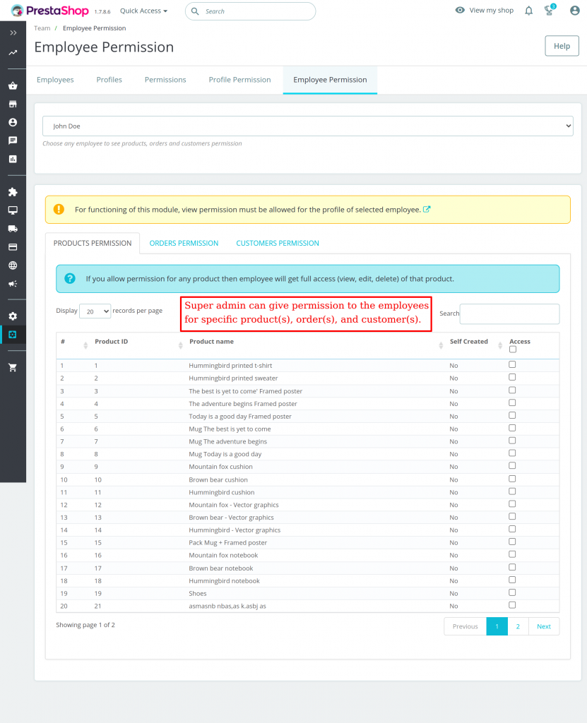Sort by the # column
Viewport: 587px width, 723px height.
[x=85, y=345]
